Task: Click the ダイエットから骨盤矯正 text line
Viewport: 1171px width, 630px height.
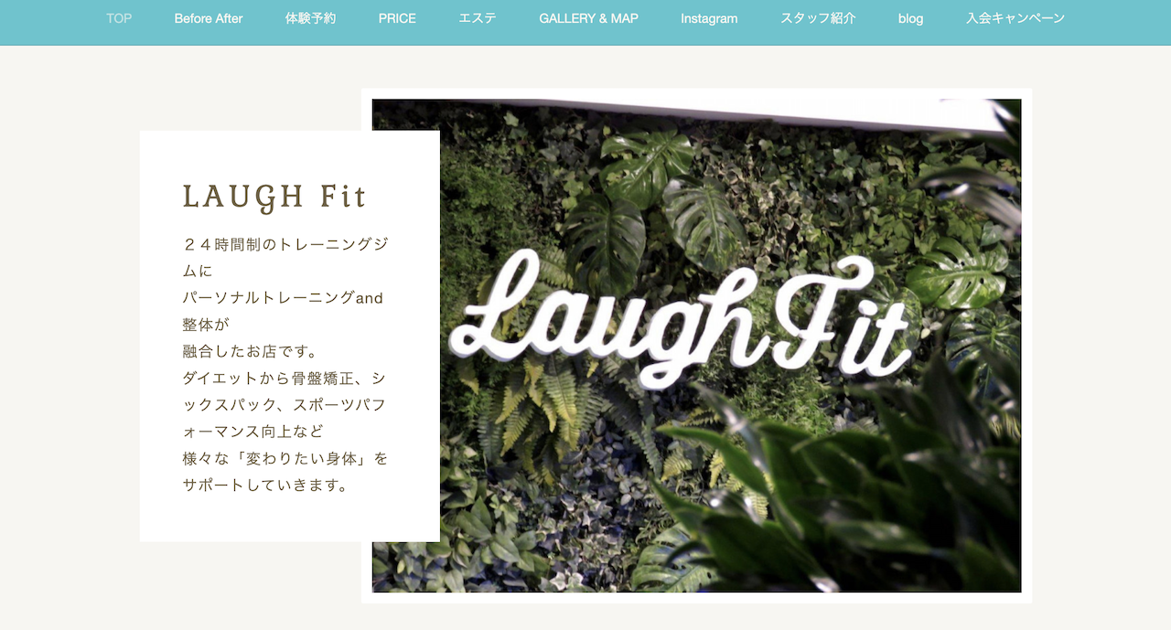Action: click(x=284, y=378)
